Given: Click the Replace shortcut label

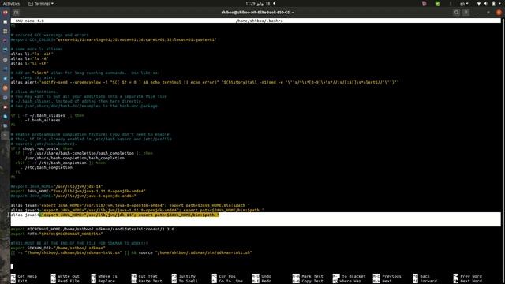Looking at the screenshot, I should (x=107, y=281).
